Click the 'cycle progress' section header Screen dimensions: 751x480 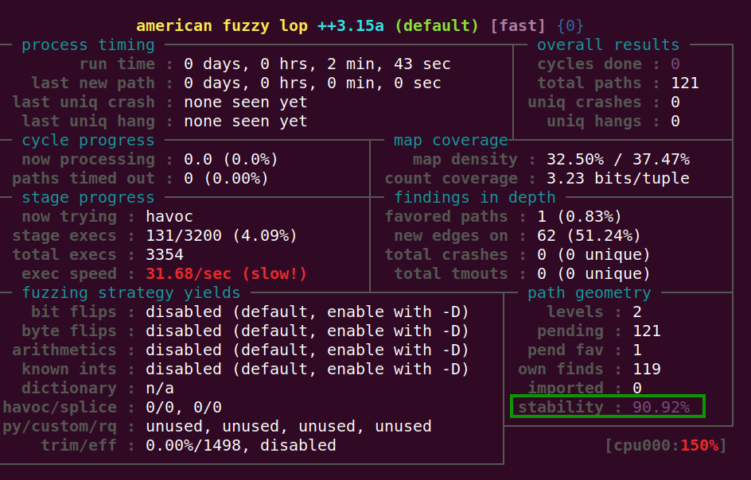88,140
